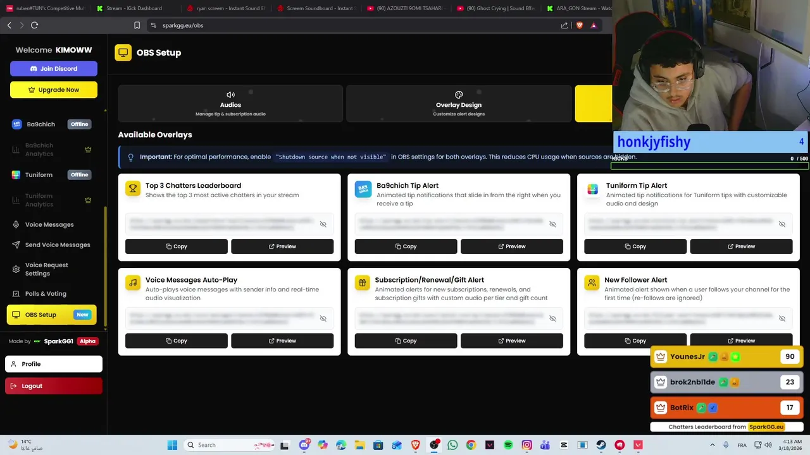Click the trophy icon of Top 3 Chatters
The image size is (810, 455).
(133, 188)
